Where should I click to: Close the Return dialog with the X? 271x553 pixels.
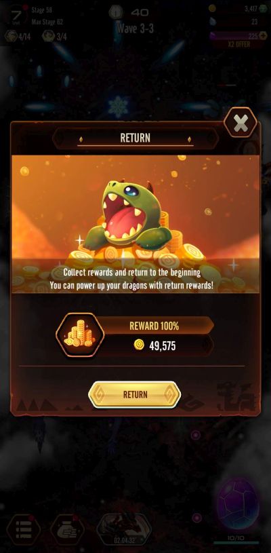(241, 123)
